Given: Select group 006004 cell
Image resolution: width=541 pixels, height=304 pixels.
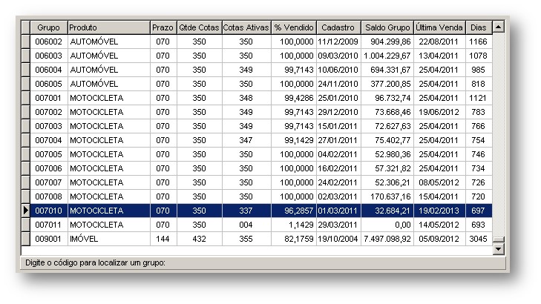Looking at the screenshot, I should click(49, 70).
